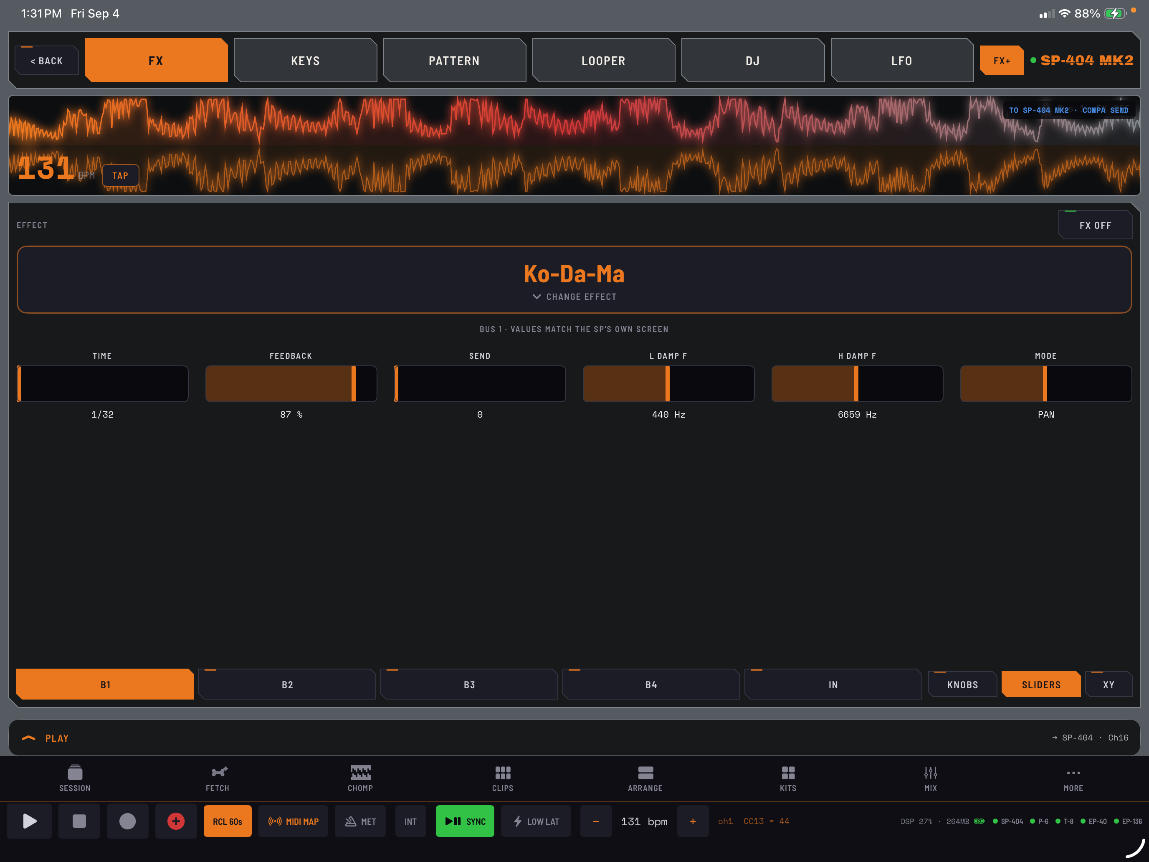
Task: Switch to the LOOPER tab
Action: (x=604, y=60)
